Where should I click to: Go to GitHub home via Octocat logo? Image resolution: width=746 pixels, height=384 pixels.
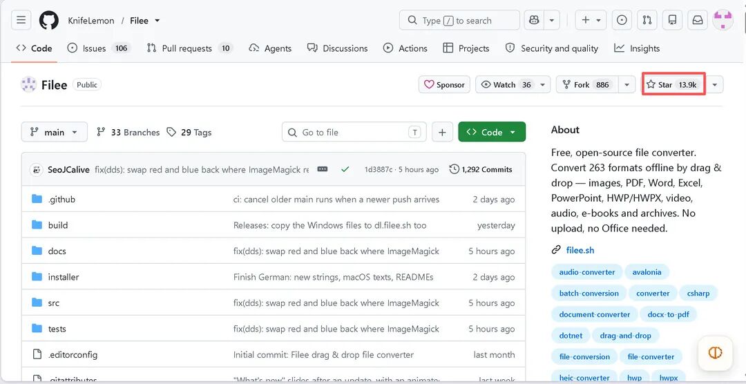[49, 21]
